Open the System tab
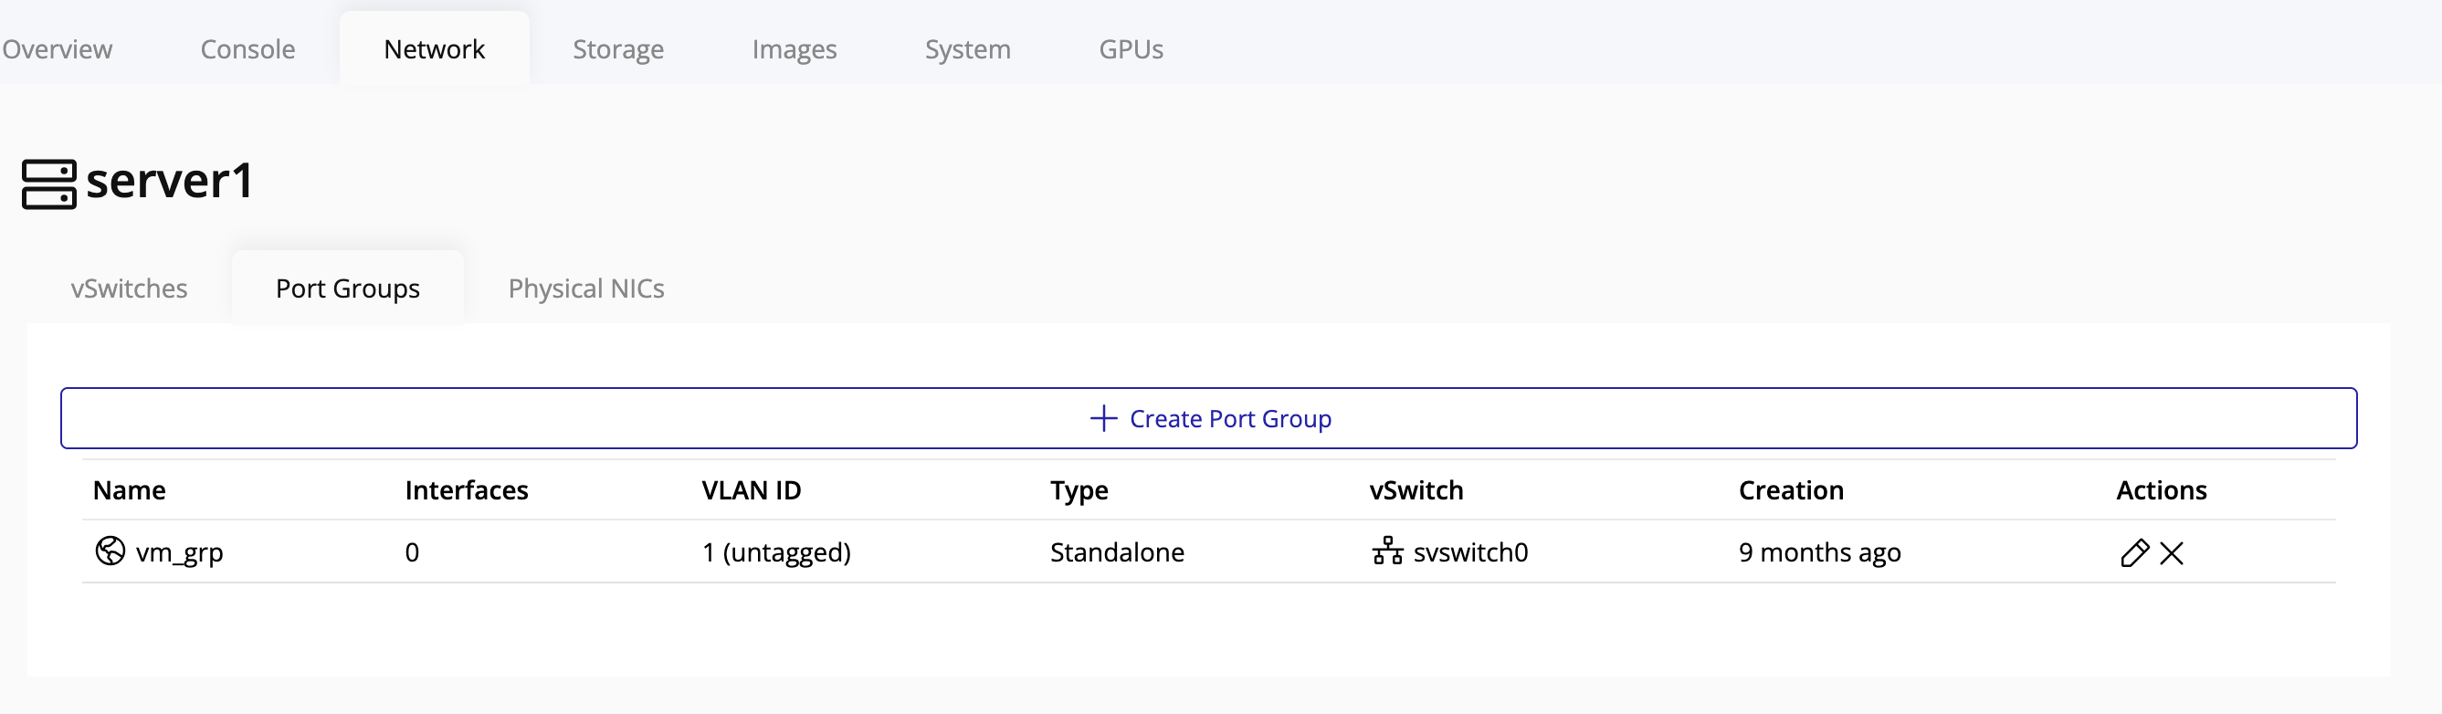 [968, 48]
